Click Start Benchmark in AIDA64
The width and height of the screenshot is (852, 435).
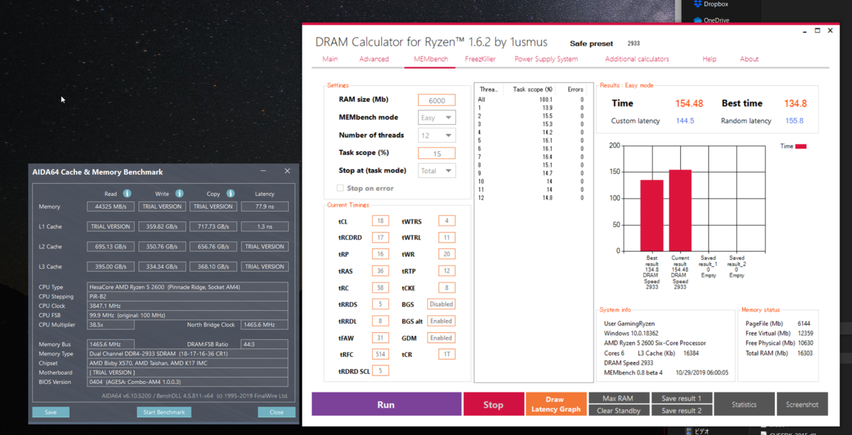click(x=164, y=412)
